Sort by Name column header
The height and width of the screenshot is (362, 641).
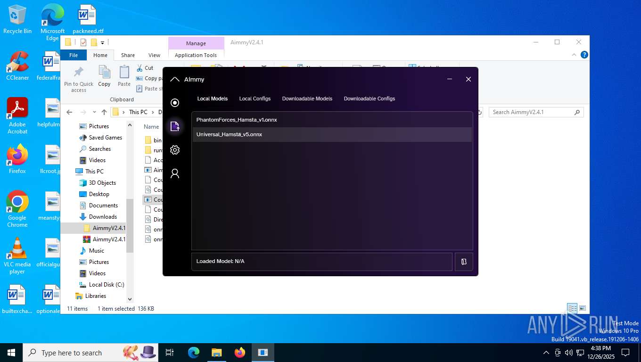[151, 126]
